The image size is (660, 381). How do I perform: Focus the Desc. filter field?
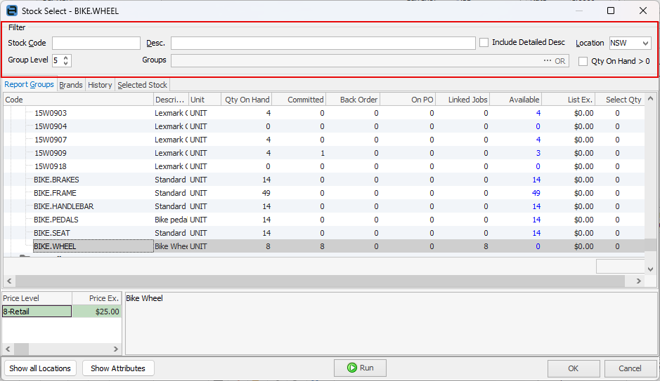[323, 43]
